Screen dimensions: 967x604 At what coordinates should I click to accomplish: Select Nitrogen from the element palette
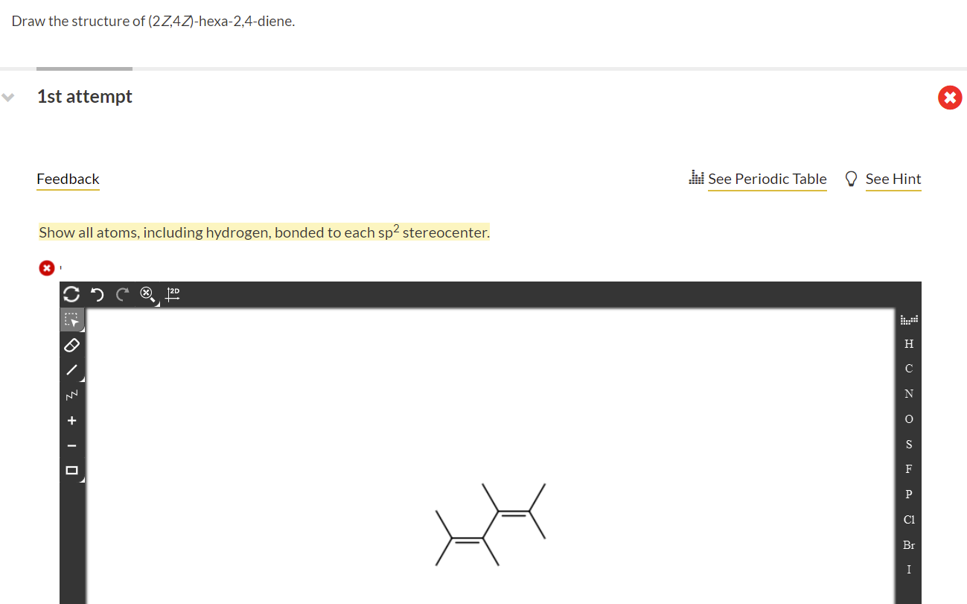[x=908, y=393]
